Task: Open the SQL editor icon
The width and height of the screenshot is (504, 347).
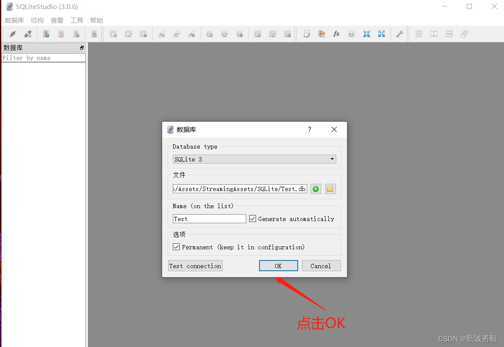Action: [307, 34]
